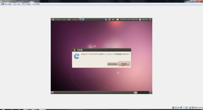The height and width of the screenshot is (110, 203).
Task: Open the デバイス(D) menu
Action: point(26,4)
